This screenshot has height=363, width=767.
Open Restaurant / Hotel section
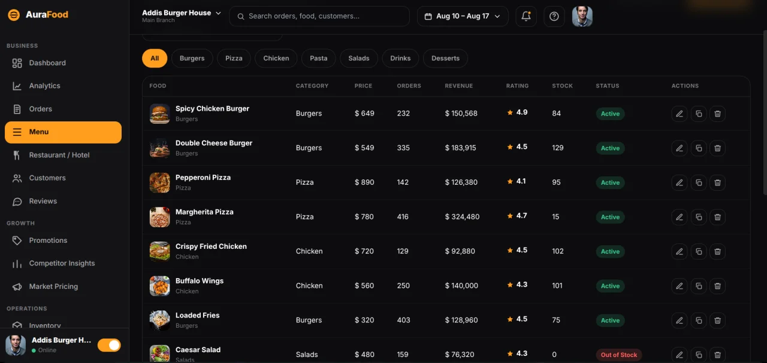[63, 155]
